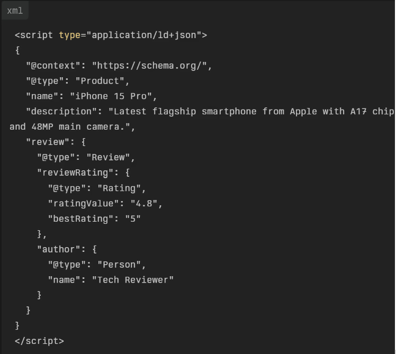Click the xml language label
396x354 pixels.
pos(15,11)
